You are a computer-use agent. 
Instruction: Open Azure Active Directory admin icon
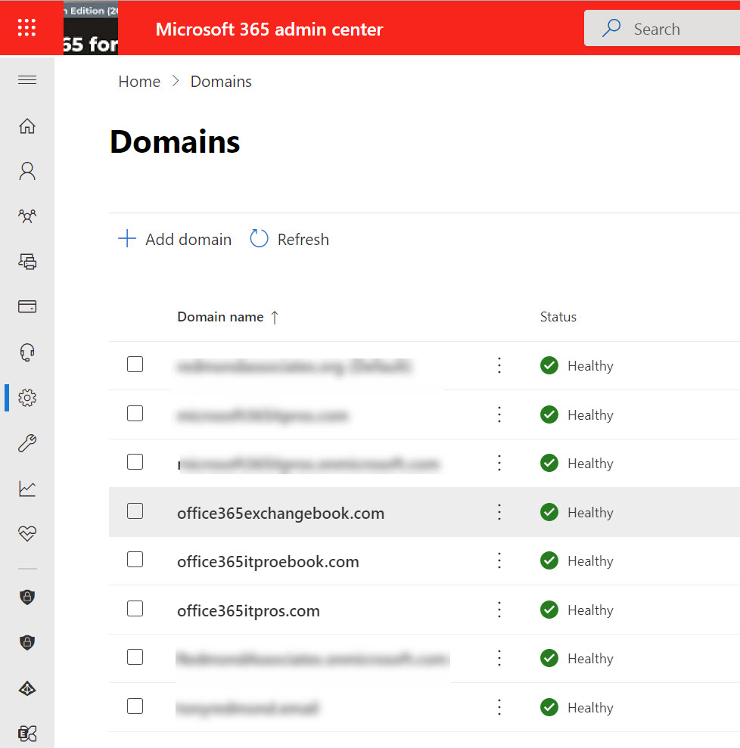(27, 688)
